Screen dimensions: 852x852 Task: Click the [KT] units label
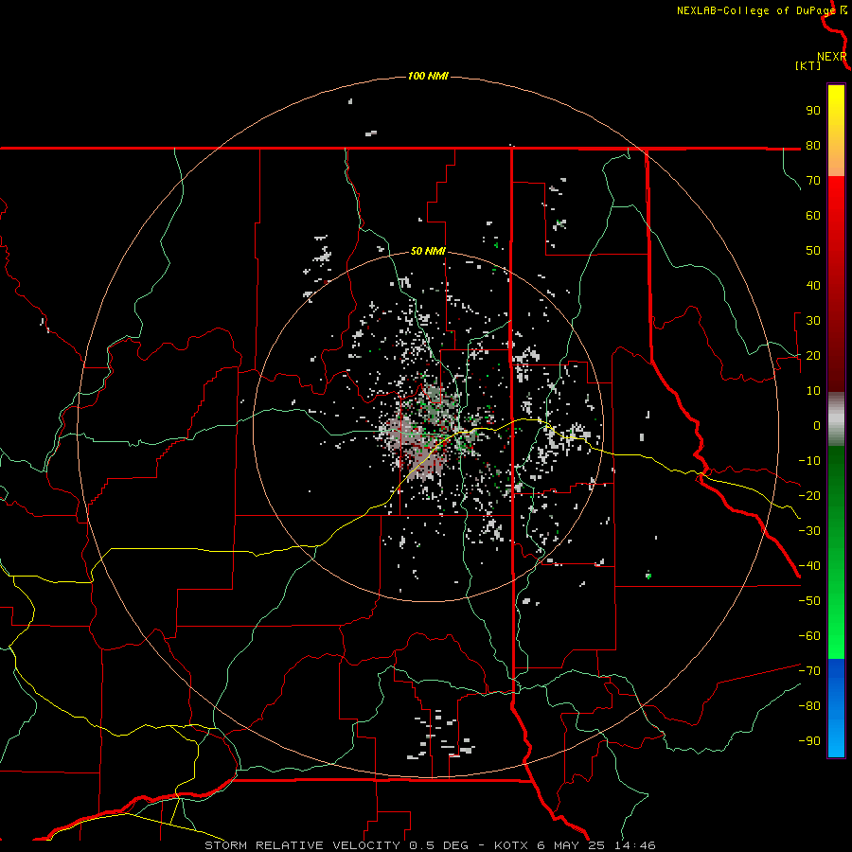point(808,65)
